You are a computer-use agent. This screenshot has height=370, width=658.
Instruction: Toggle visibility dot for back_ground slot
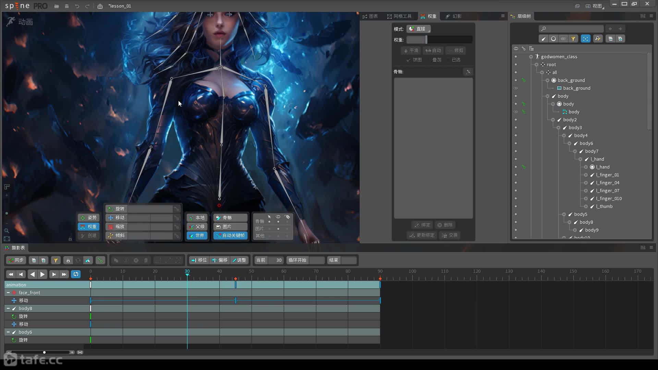[x=516, y=80]
